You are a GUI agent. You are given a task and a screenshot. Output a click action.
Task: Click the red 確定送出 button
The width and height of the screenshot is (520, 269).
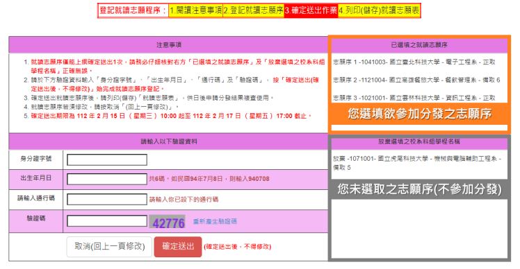coord(178,247)
